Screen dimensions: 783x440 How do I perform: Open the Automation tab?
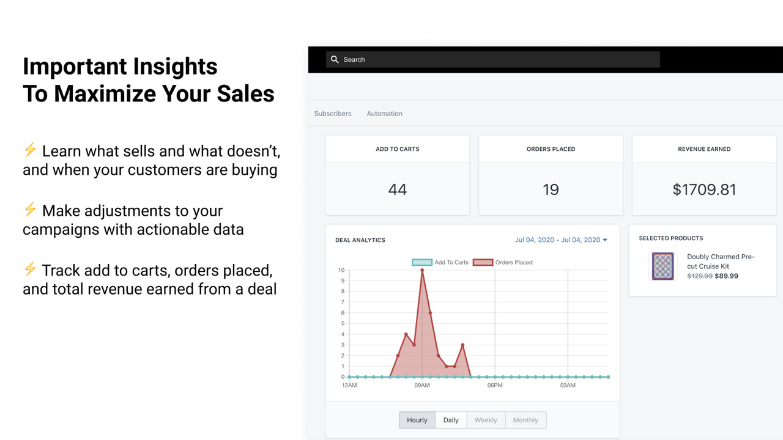click(x=384, y=113)
